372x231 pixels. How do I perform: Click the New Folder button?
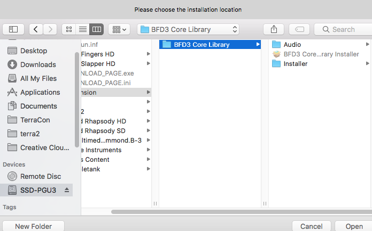(33, 226)
